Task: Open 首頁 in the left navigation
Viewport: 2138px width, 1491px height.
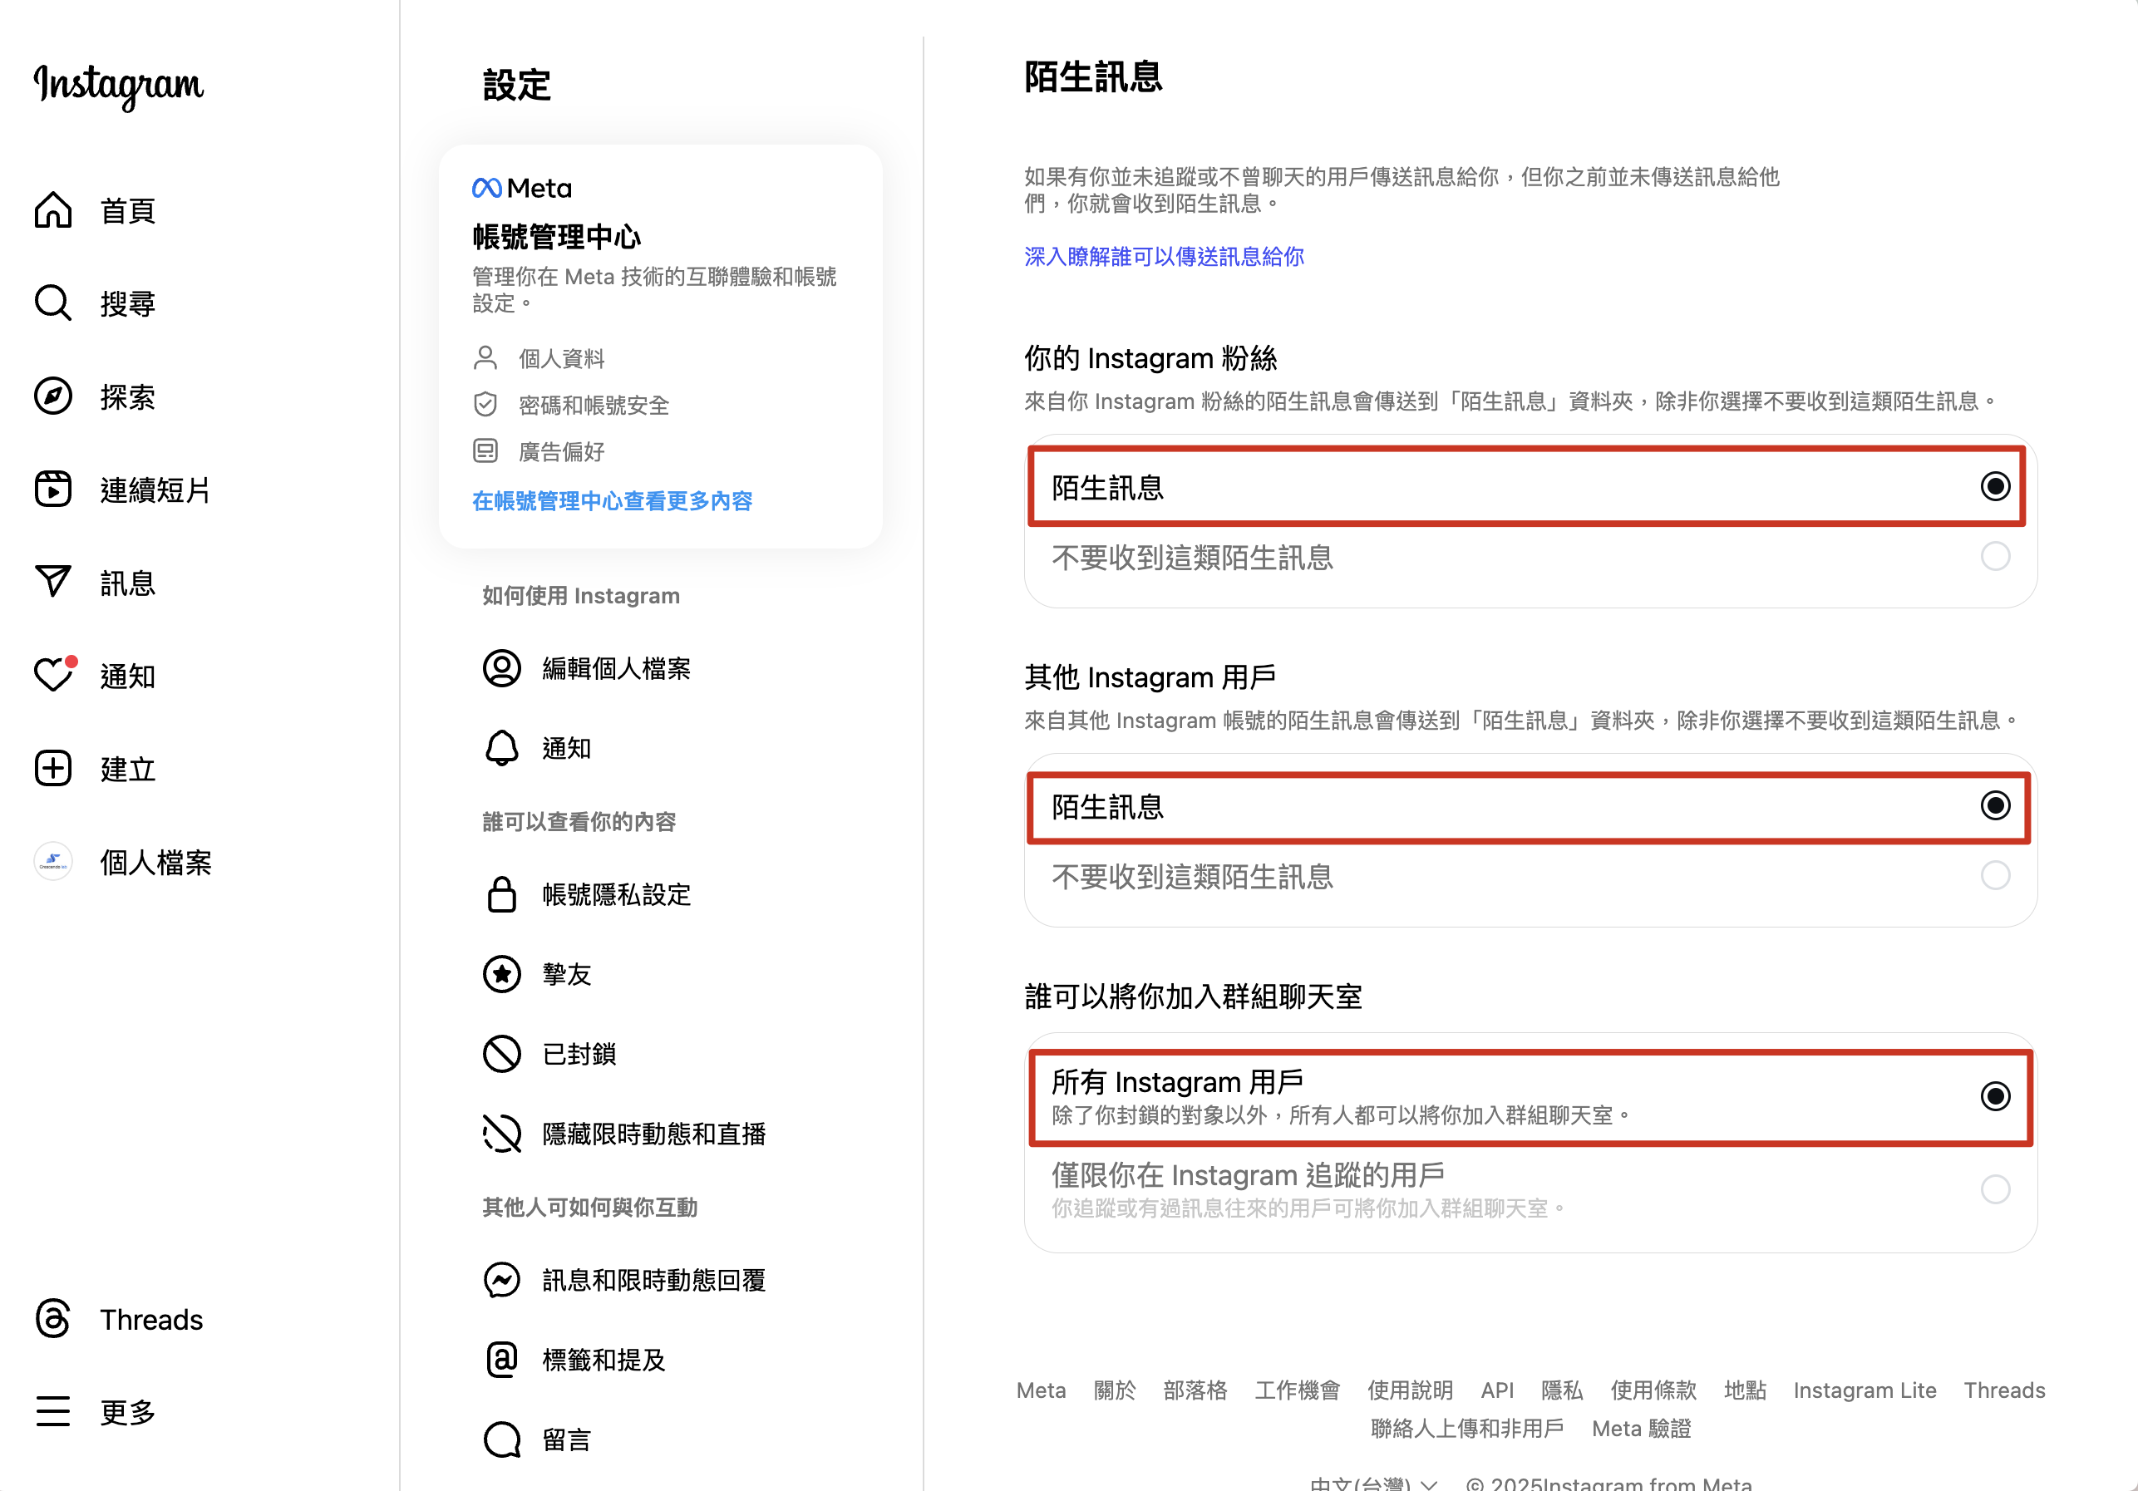Action: pyautogui.click(x=127, y=210)
